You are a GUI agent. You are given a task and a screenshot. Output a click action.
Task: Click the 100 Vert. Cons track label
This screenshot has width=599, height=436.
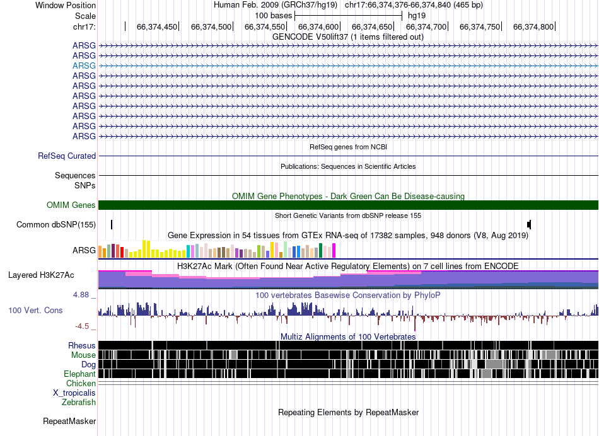(x=35, y=310)
